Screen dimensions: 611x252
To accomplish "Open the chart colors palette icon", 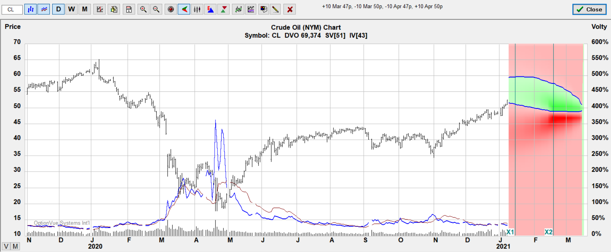I will [263, 9].
